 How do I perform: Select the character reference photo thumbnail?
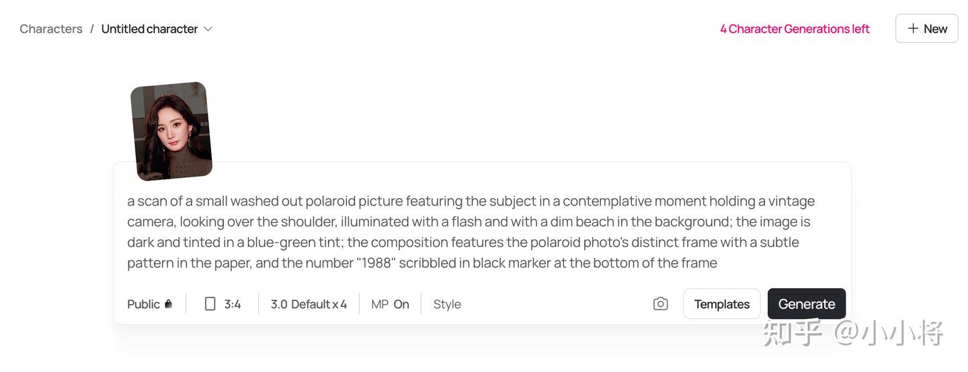point(171,131)
